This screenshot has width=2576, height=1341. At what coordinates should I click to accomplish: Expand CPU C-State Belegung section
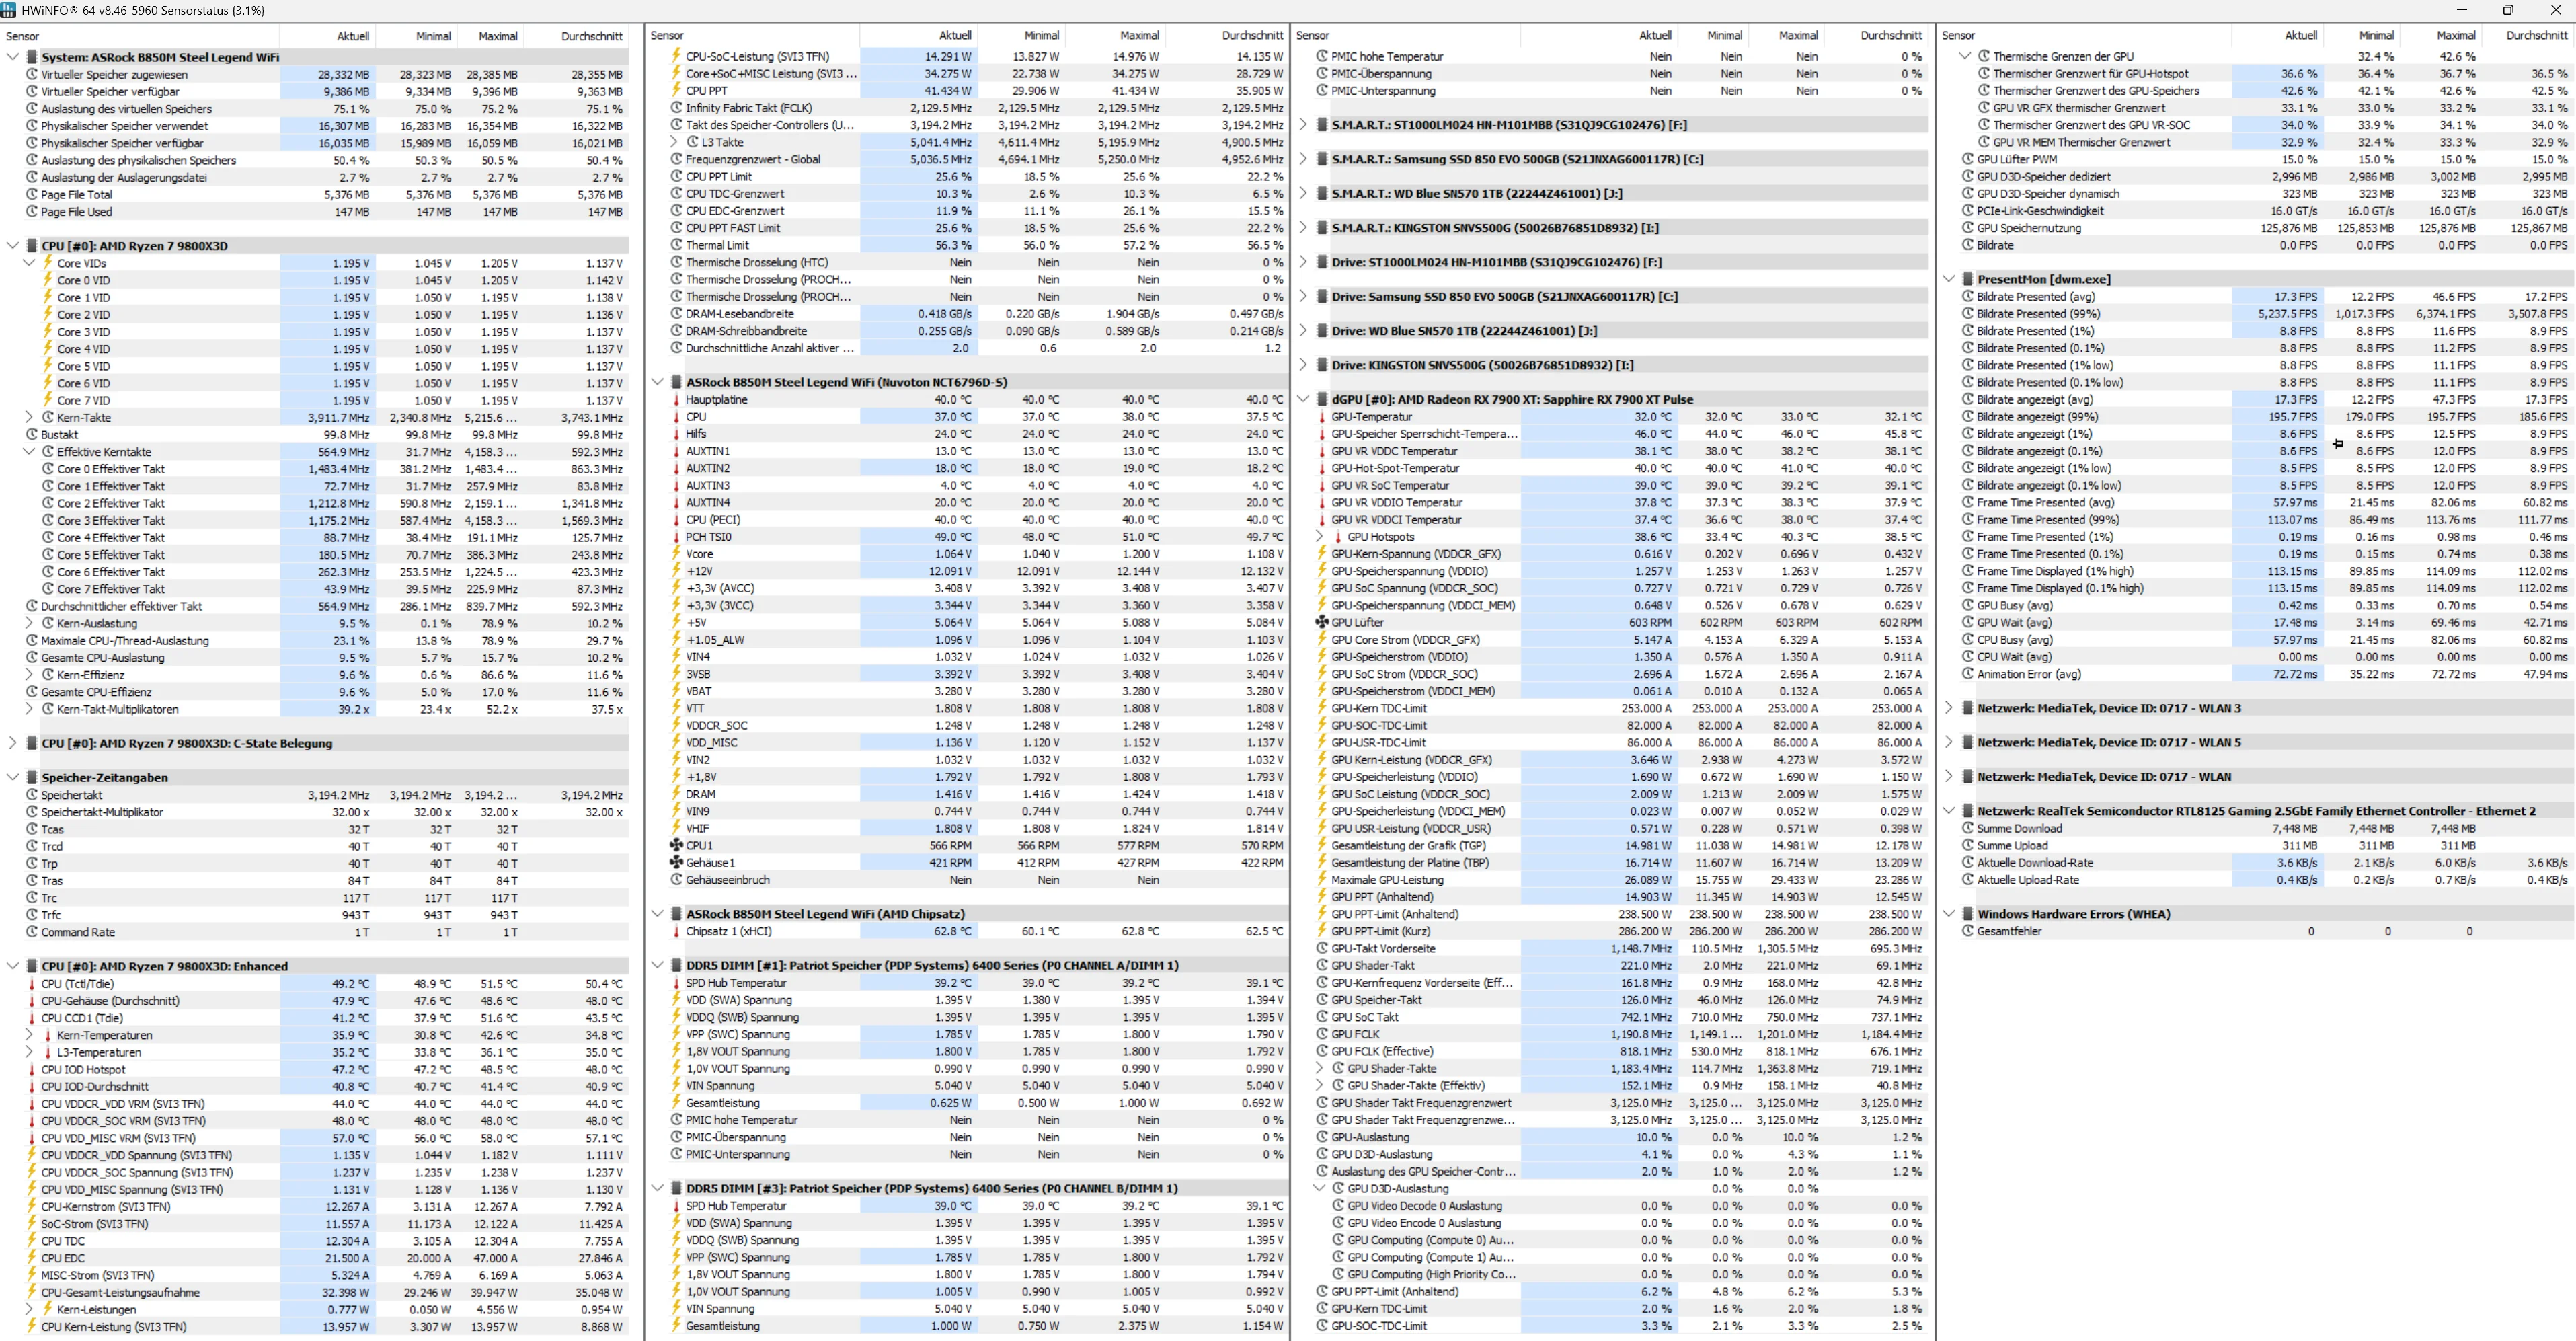click(x=12, y=743)
